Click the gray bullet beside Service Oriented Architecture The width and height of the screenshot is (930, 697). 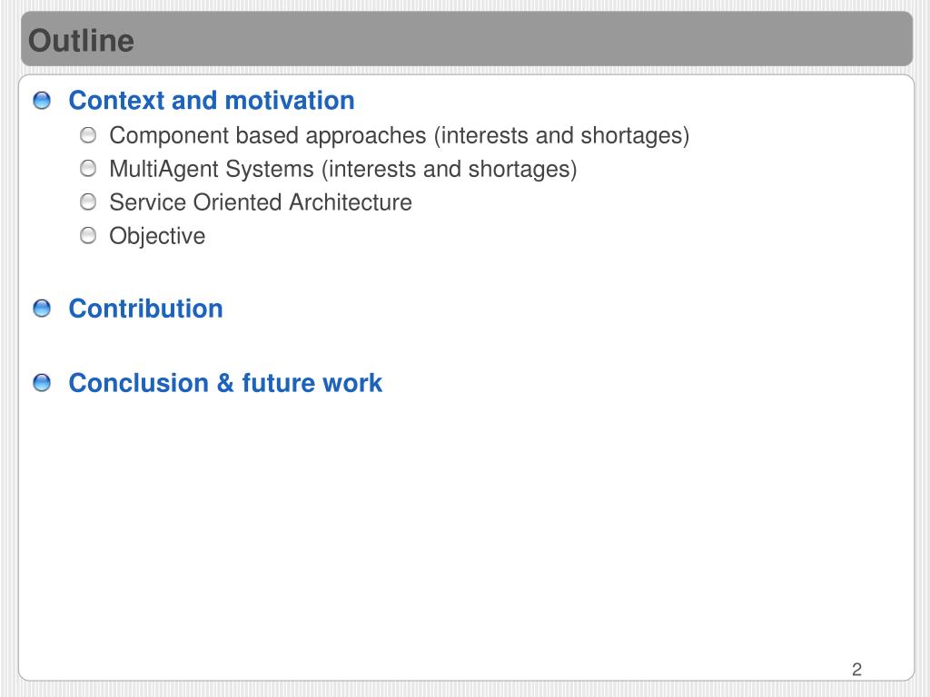(x=88, y=202)
